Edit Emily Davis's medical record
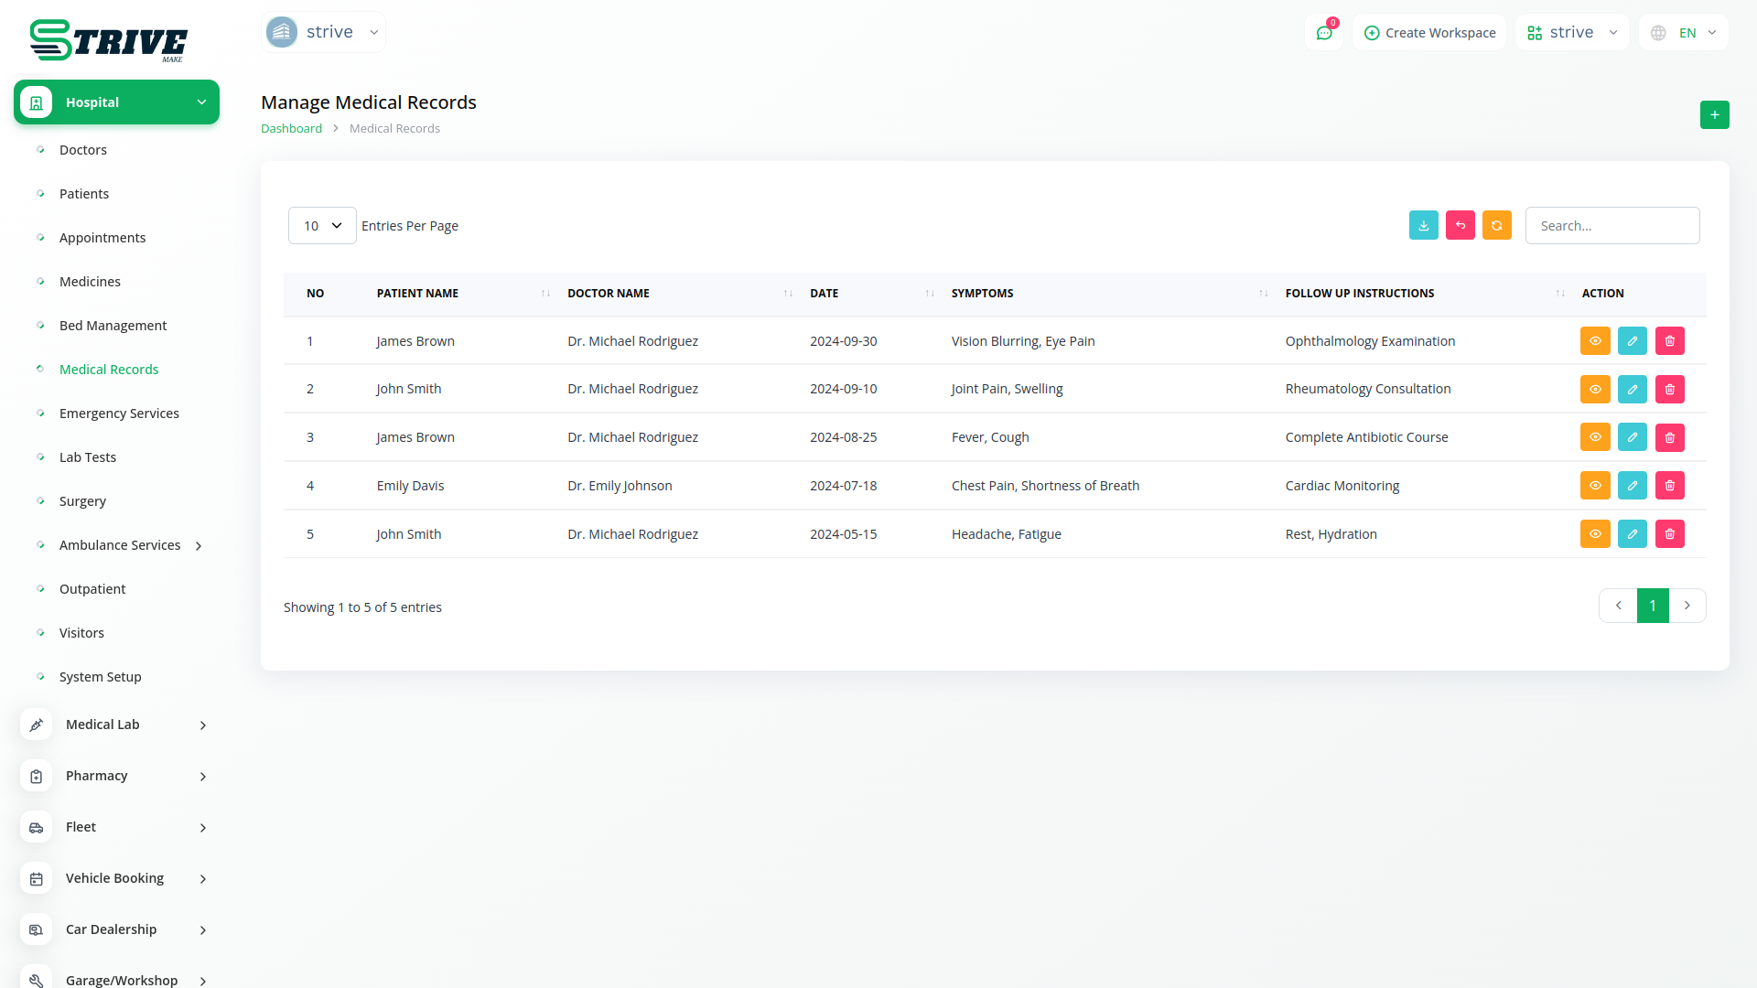The height and width of the screenshot is (988, 1757). [1632, 486]
